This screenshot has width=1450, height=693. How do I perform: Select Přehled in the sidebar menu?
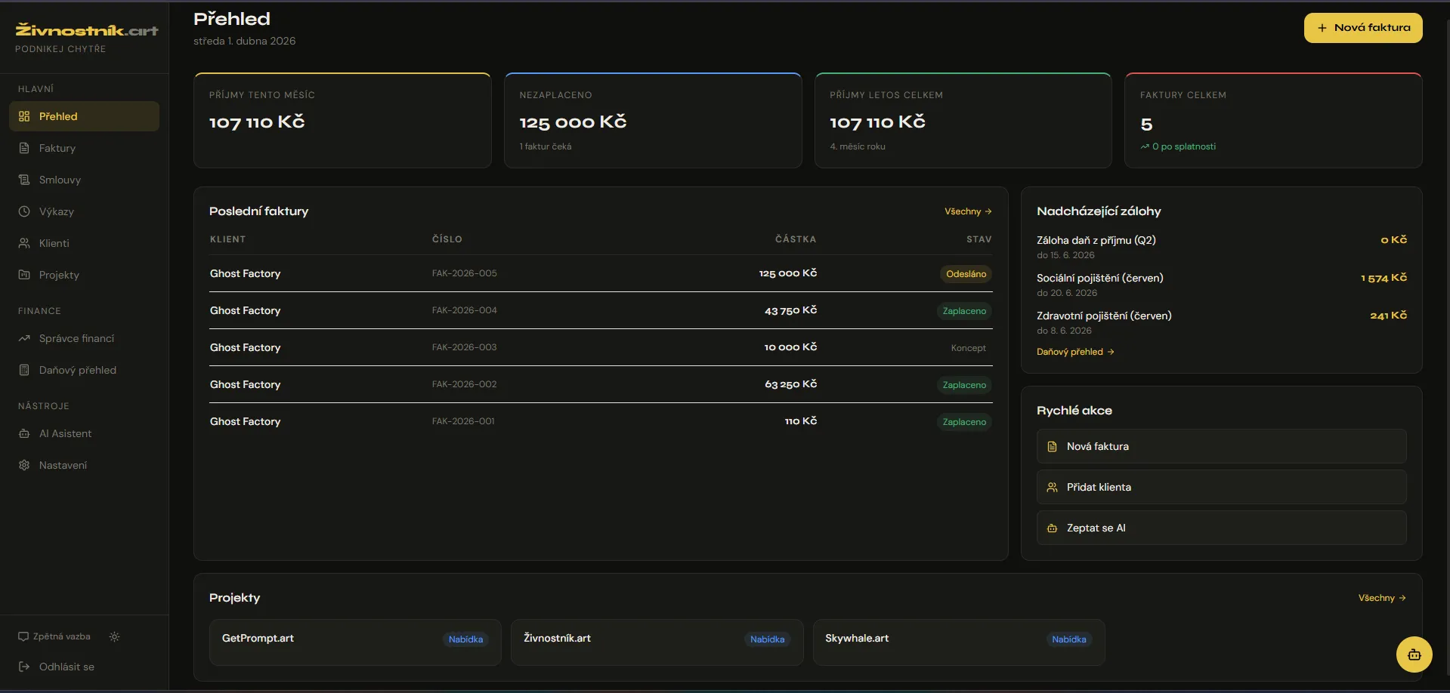58,116
